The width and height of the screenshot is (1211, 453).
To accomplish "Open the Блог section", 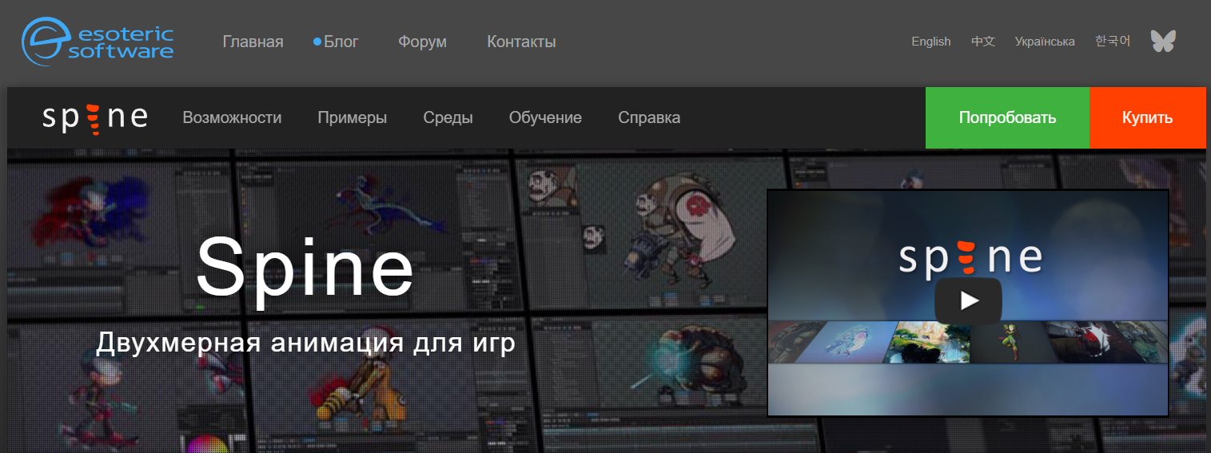I will click(341, 42).
